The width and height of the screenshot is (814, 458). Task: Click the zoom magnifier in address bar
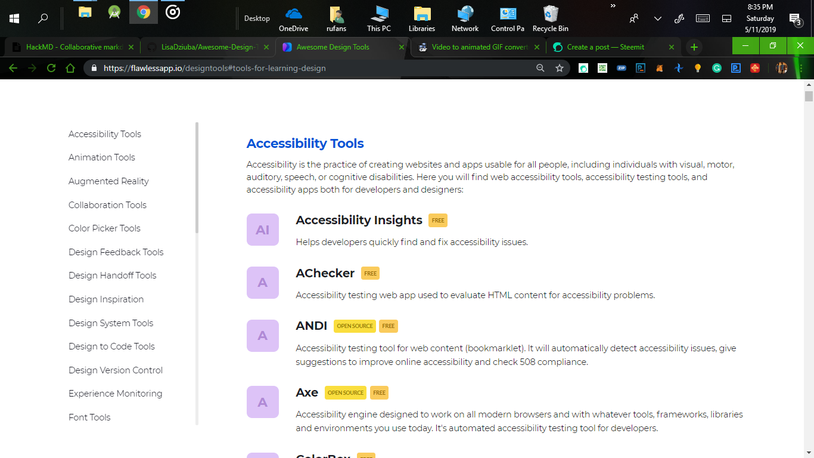tap(540, 68)
